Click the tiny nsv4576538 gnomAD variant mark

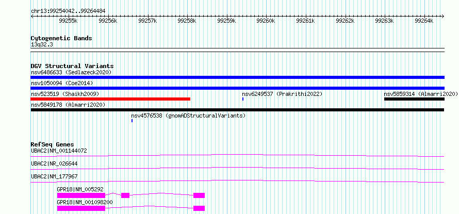point(132,121)
